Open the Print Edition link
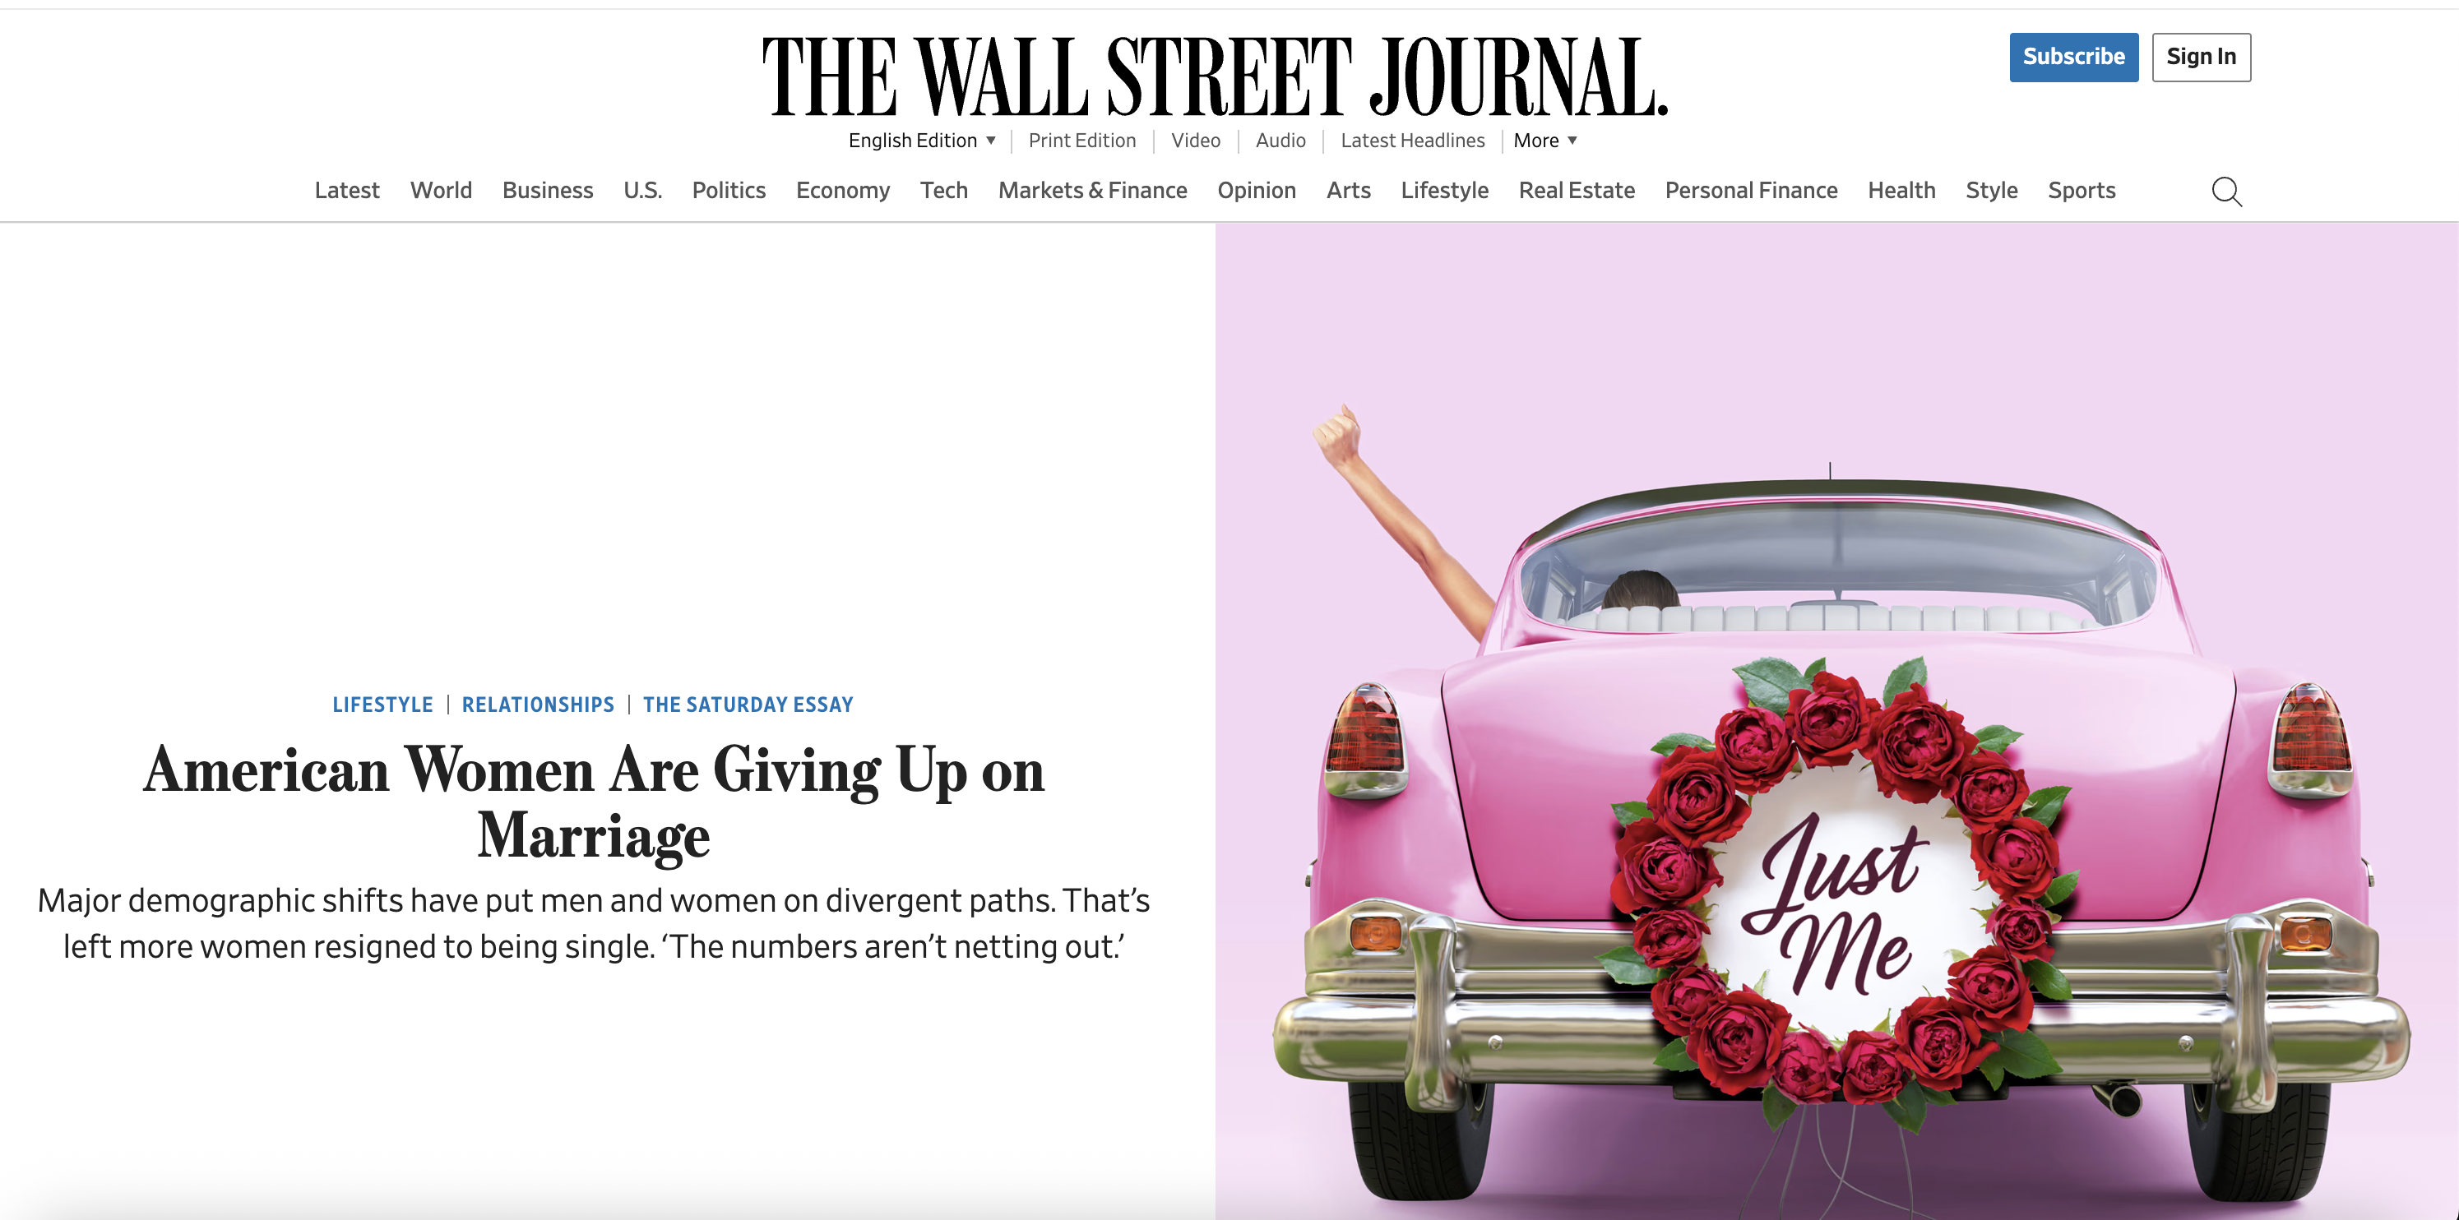Viewport: 2459px width, 1220px height. pos(1081,141)
